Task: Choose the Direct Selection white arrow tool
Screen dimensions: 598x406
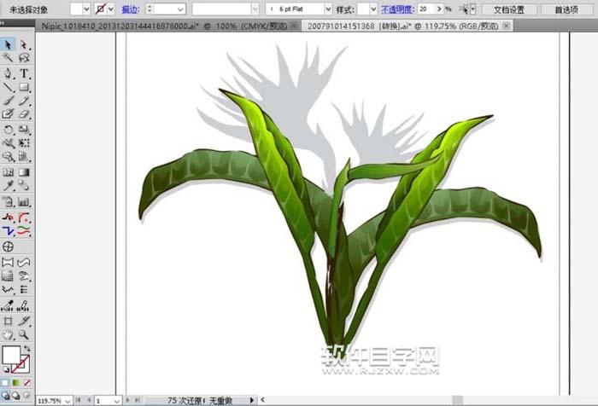Action: [24, 44]
